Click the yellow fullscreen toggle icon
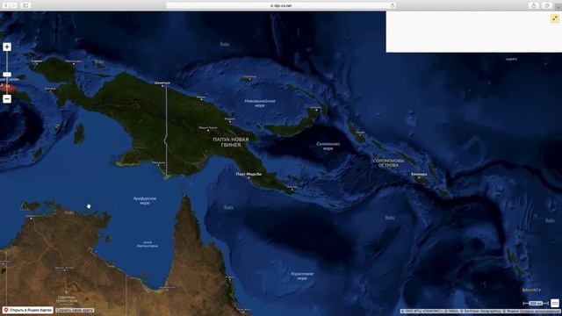 click(x=555, y=18)
